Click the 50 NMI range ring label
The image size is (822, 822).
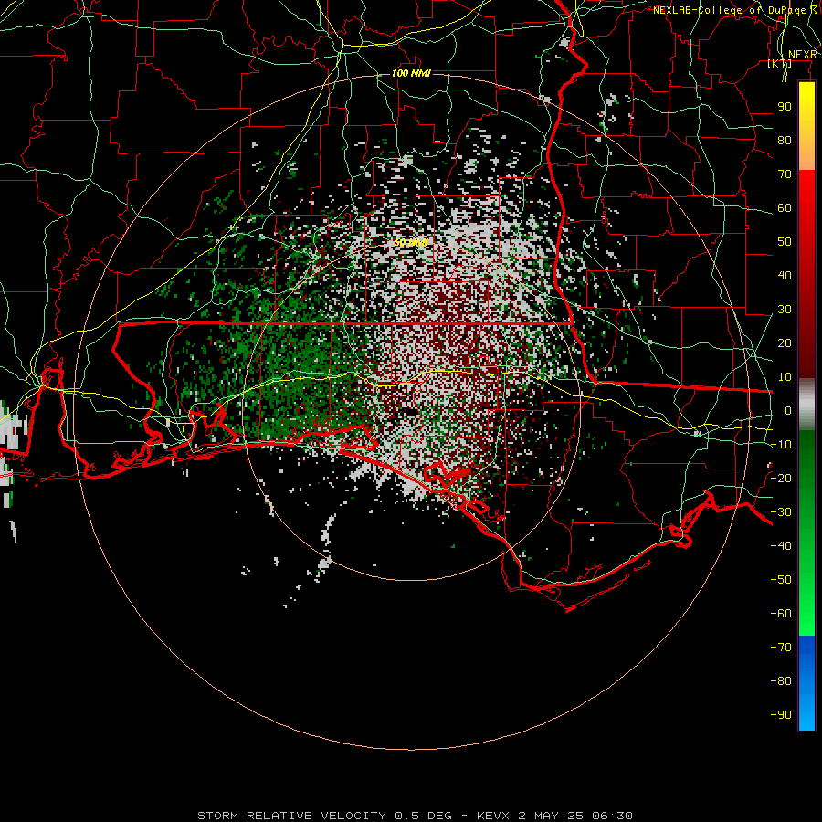pyautogui.click(x=411, y=242)
